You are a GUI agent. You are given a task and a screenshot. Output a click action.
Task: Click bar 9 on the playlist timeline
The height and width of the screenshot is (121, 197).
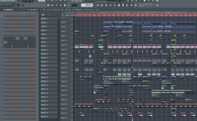[x=80, y=15]
